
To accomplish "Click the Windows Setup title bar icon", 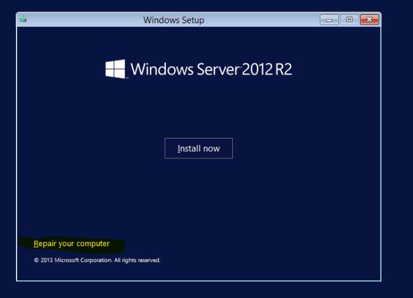I will pos(23,19).
